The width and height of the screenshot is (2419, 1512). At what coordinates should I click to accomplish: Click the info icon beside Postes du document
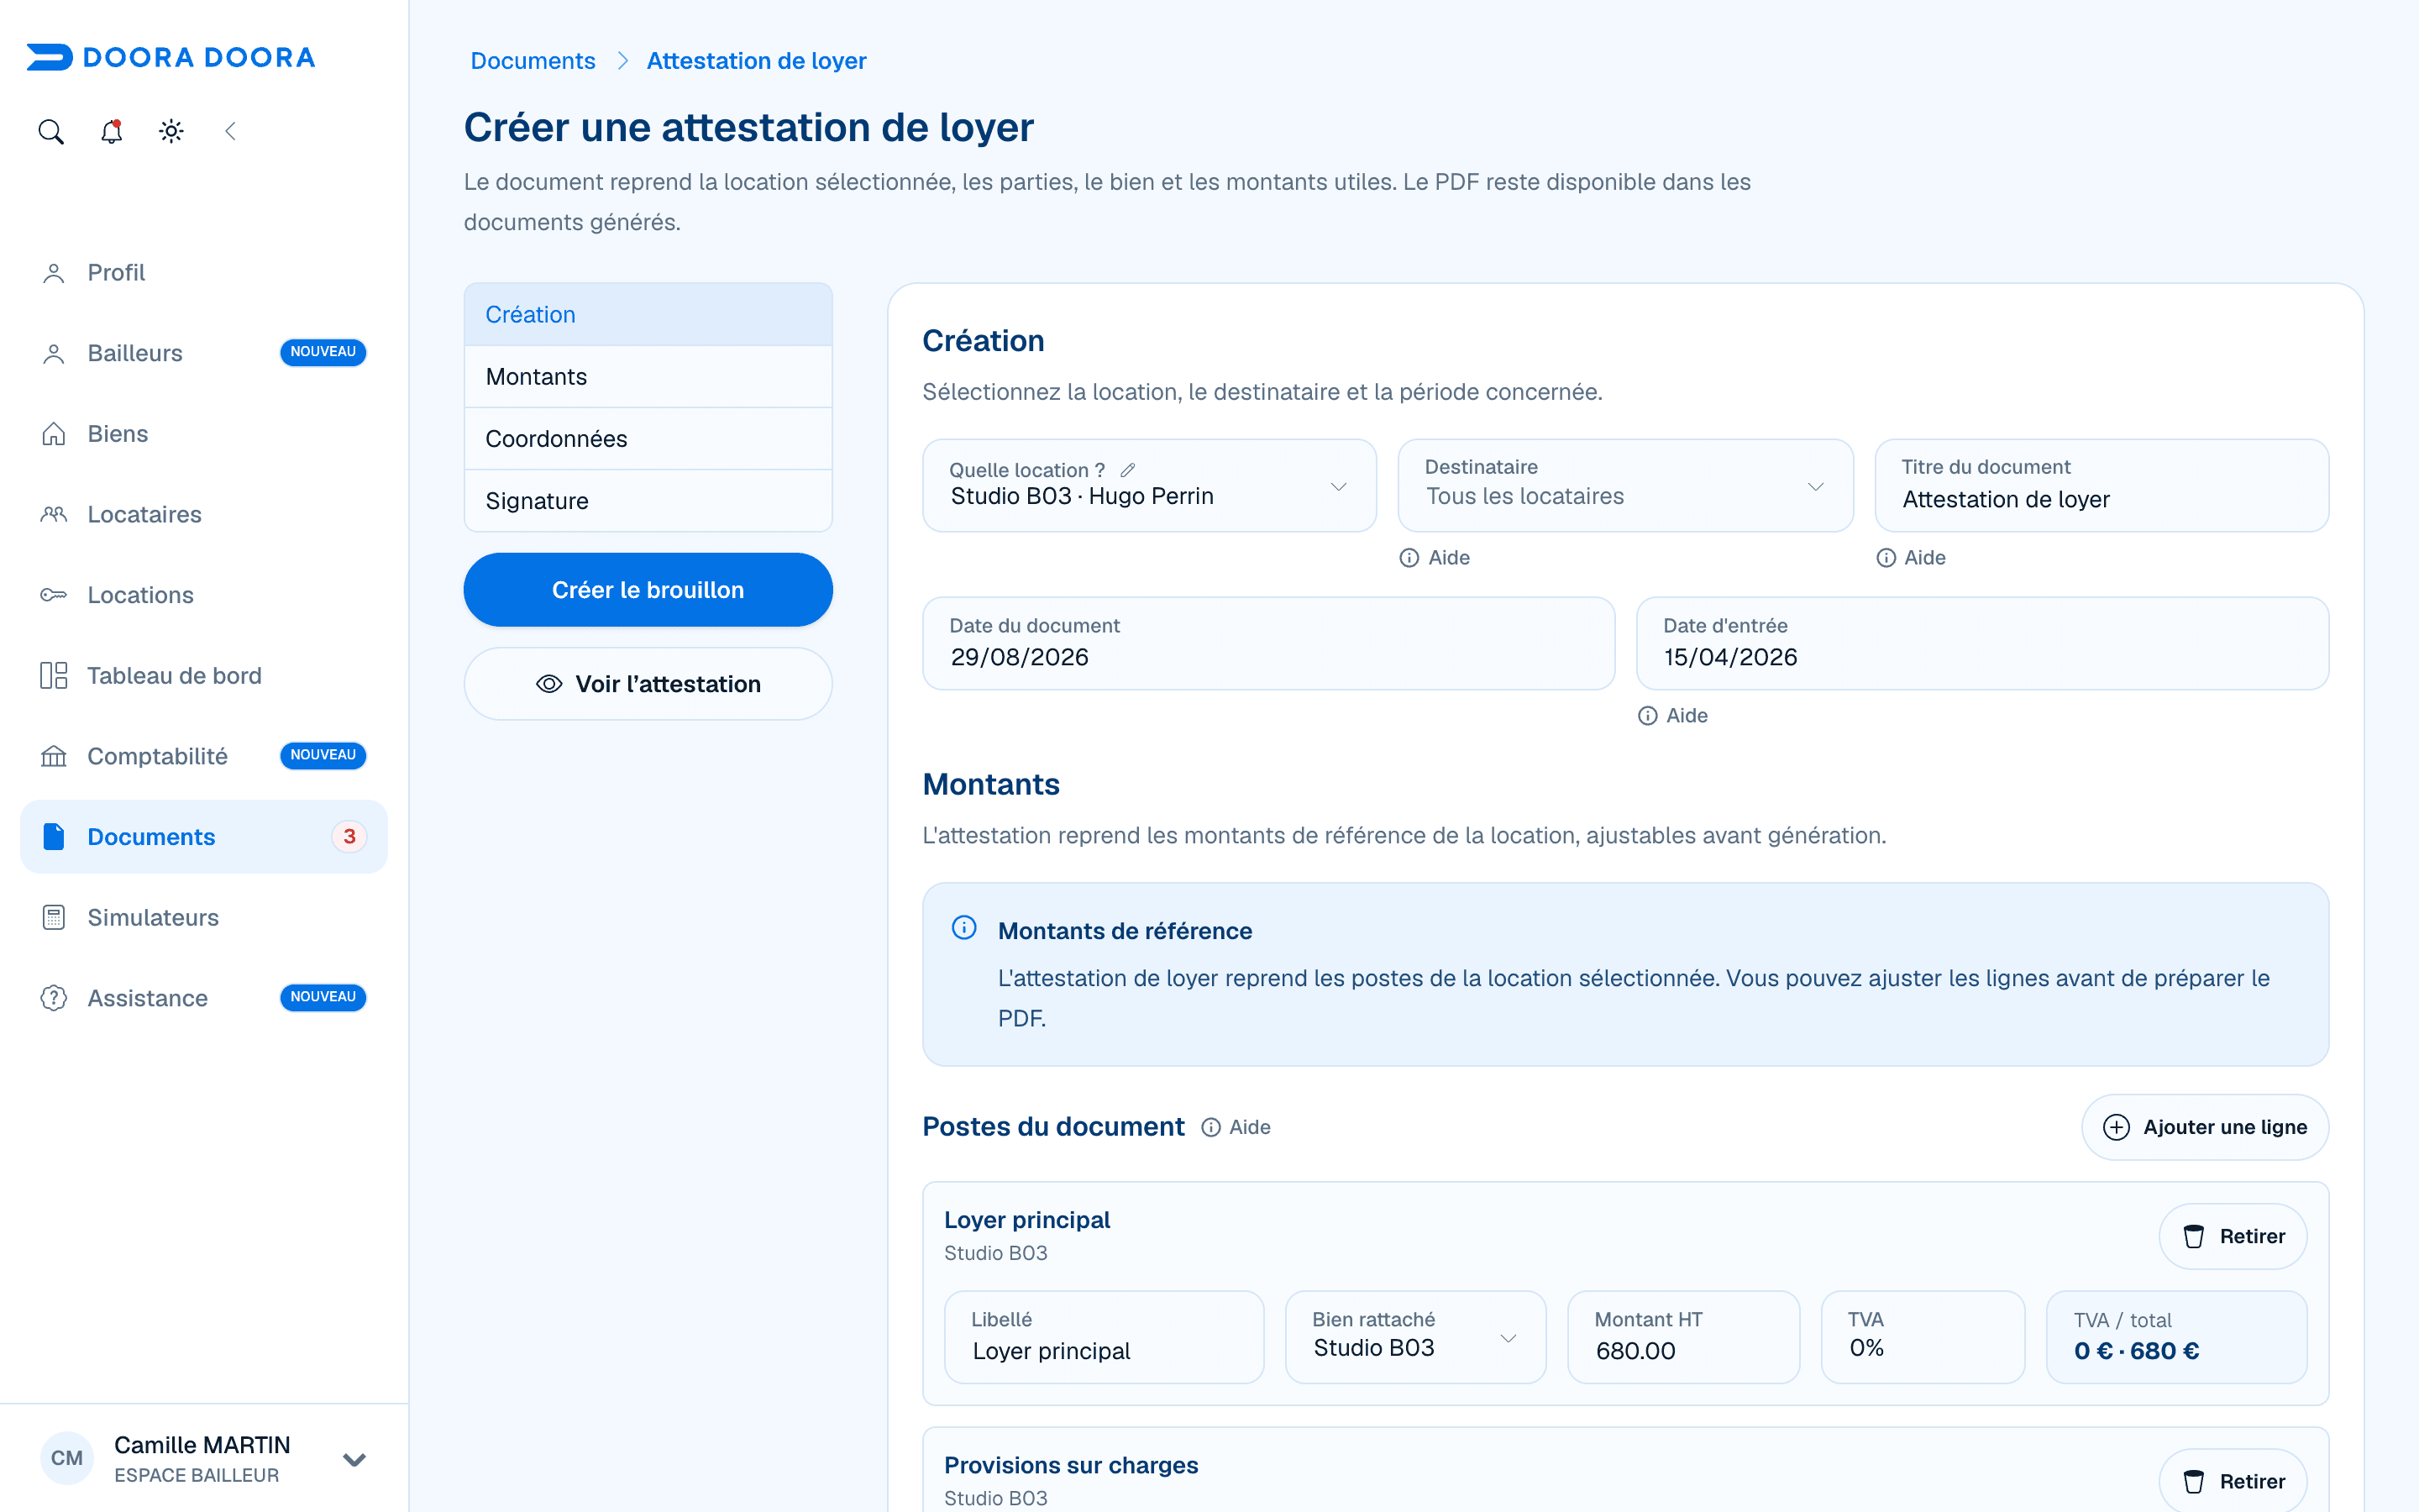point(1211,1128)
